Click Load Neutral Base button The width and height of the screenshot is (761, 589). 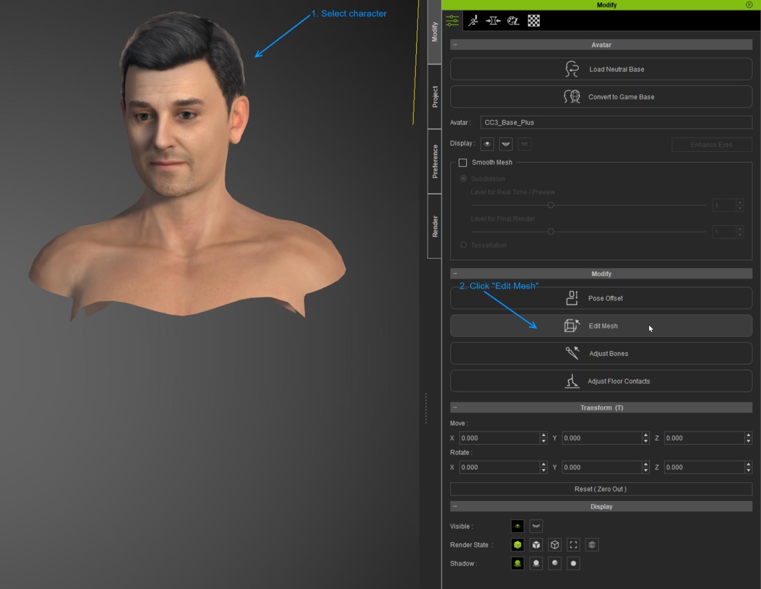(x=601, y=69)
